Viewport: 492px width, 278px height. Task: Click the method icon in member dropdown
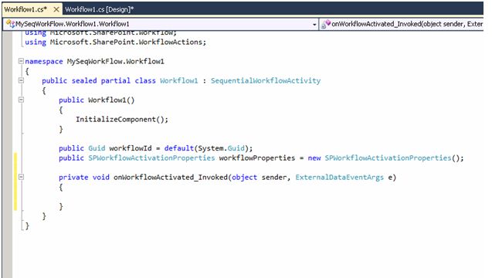click(x=326, y=24)
